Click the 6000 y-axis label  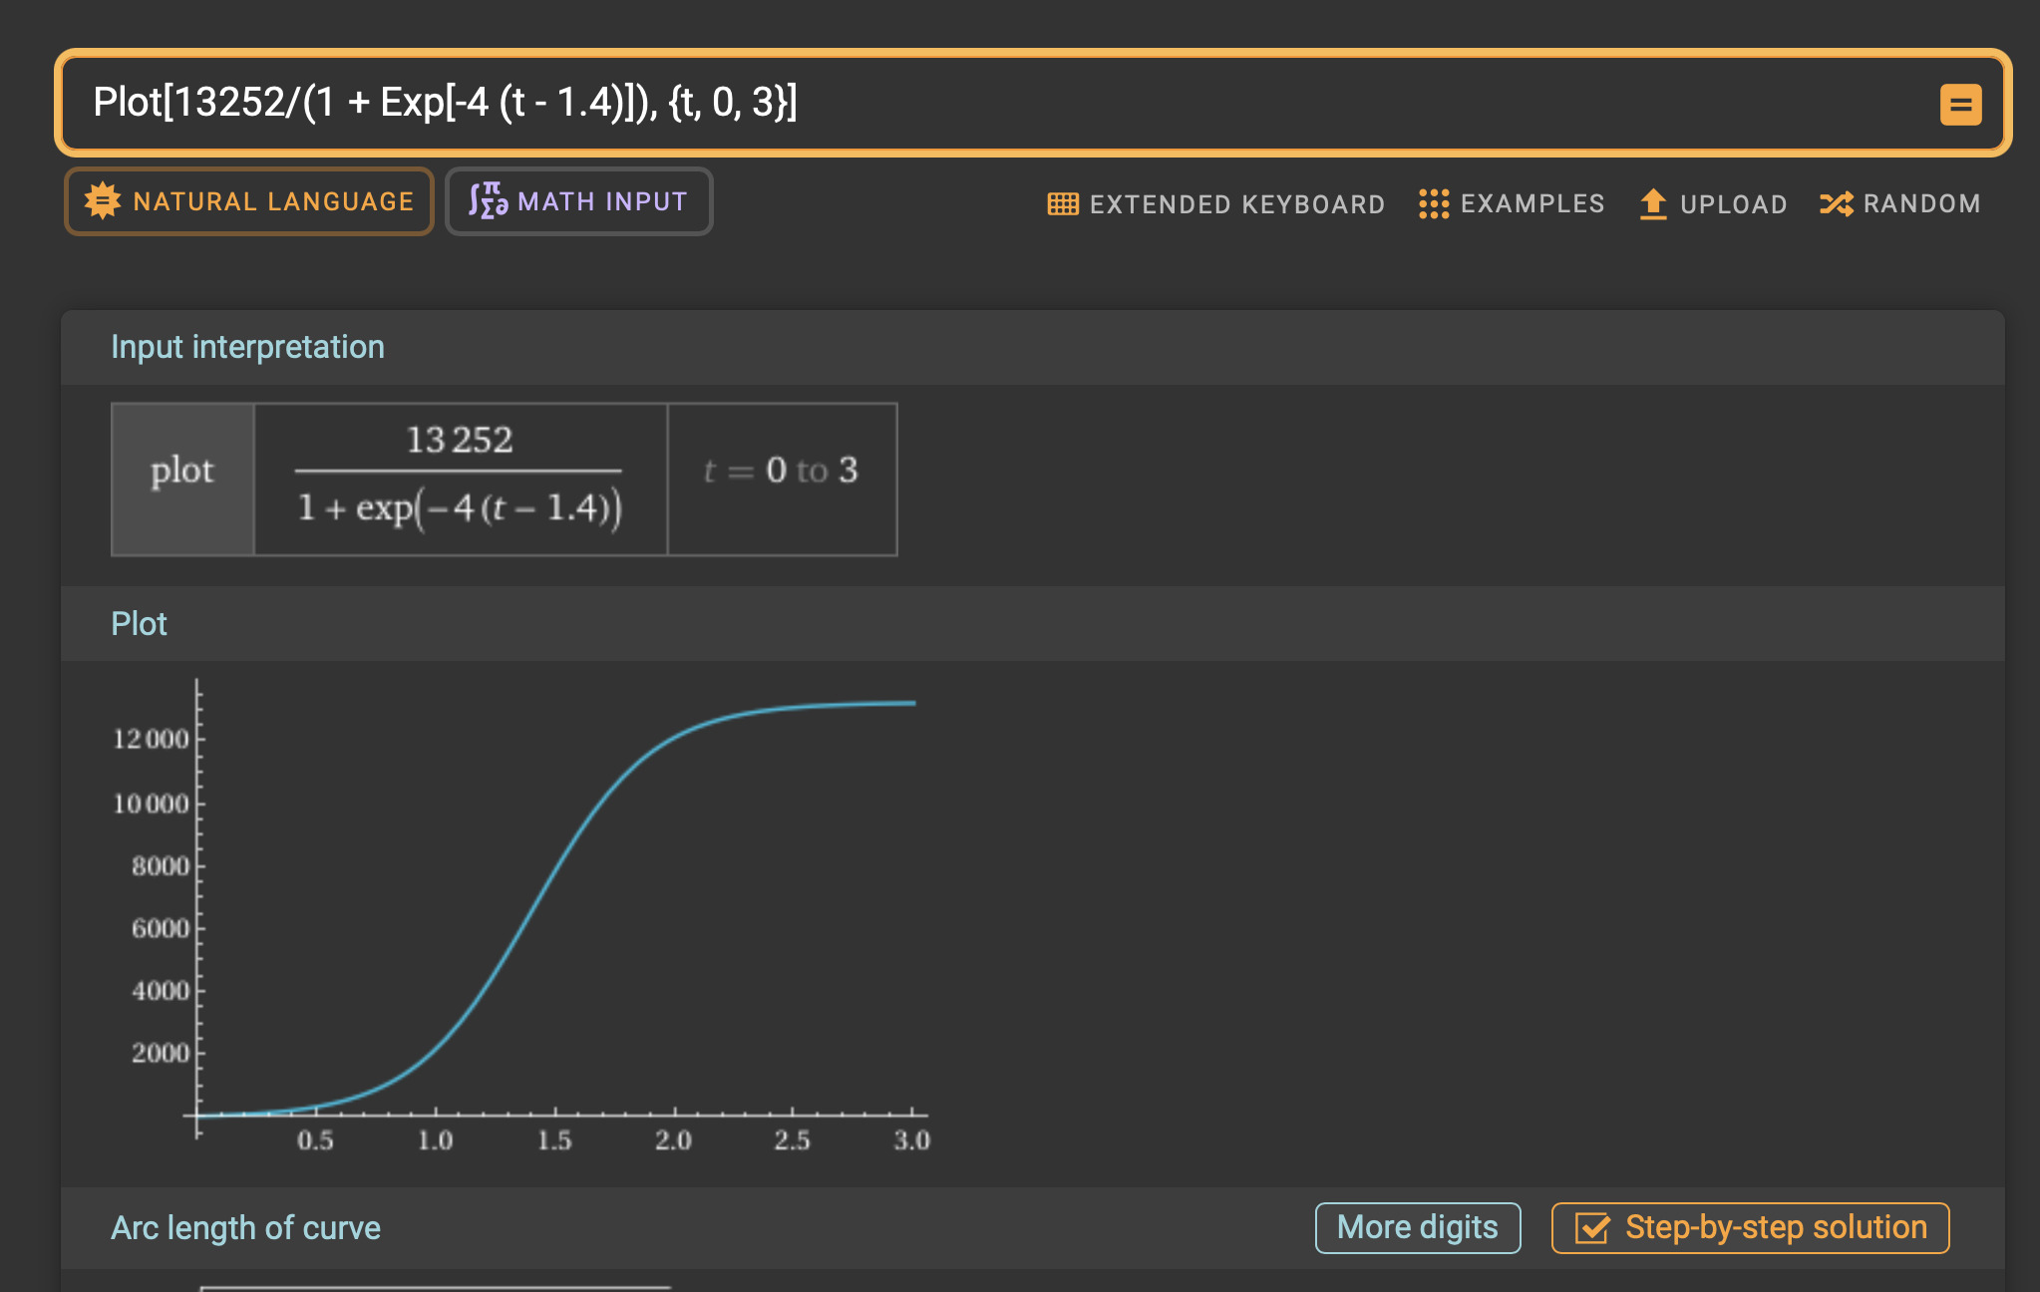coord(160,928)
